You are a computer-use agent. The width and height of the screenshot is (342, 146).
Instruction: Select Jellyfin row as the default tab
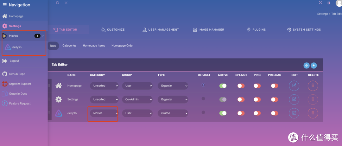pos(203,112)
